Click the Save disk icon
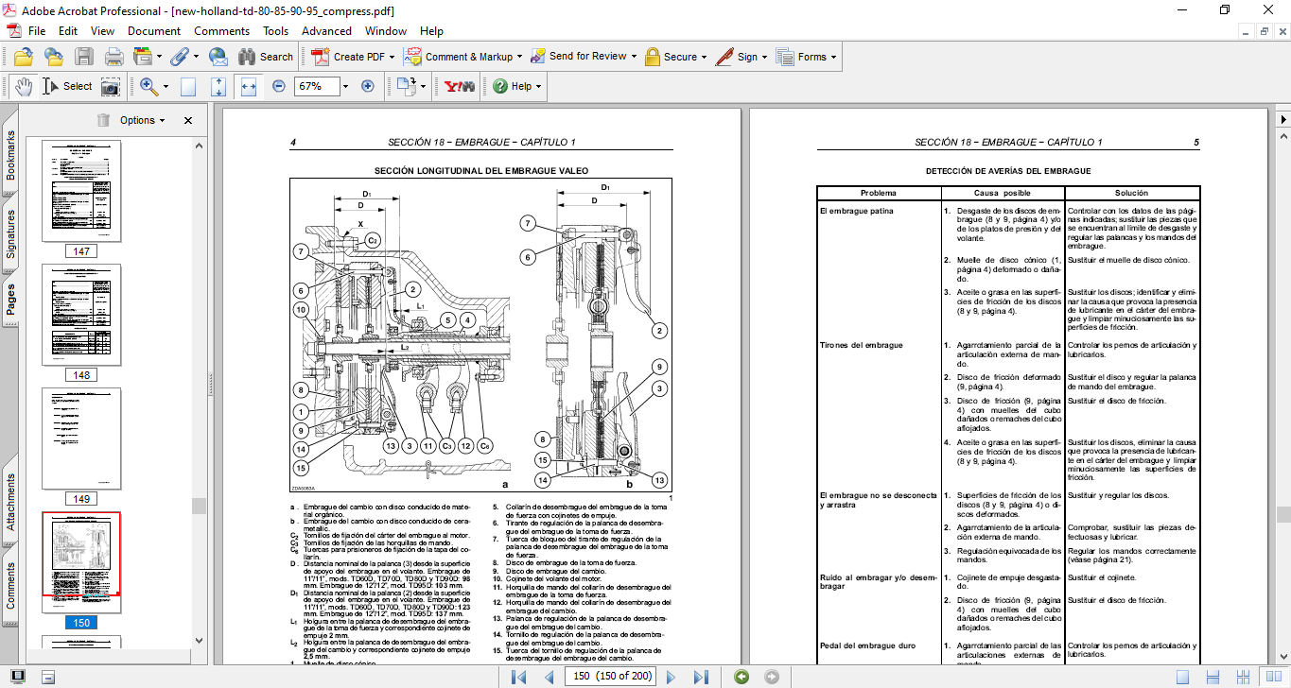1291x688 pixels. pos(84,57)
